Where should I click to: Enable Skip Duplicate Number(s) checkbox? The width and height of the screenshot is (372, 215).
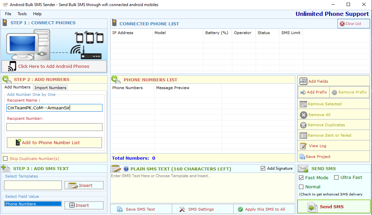pos(5,158)
